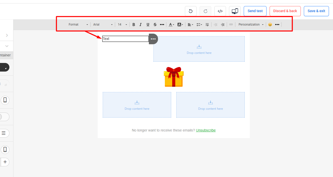Open the HTML code editor view
Viewport: 333px width, 177px height.
(220, 11)
